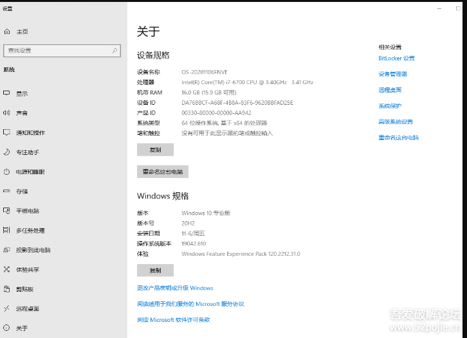Viewport: 467px width, 338px height.
Task: Click 重命名这台电脑 button under device specs
Action: (x=163, y=172)
